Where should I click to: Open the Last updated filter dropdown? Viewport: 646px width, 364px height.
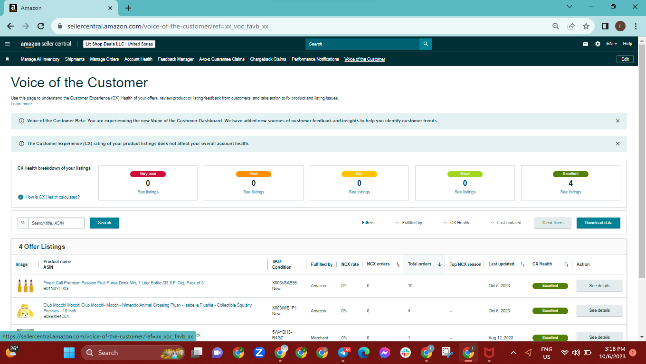point(506,223)
